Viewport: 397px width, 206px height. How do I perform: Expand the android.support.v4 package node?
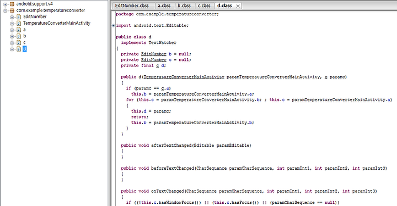tap(5, 4)
